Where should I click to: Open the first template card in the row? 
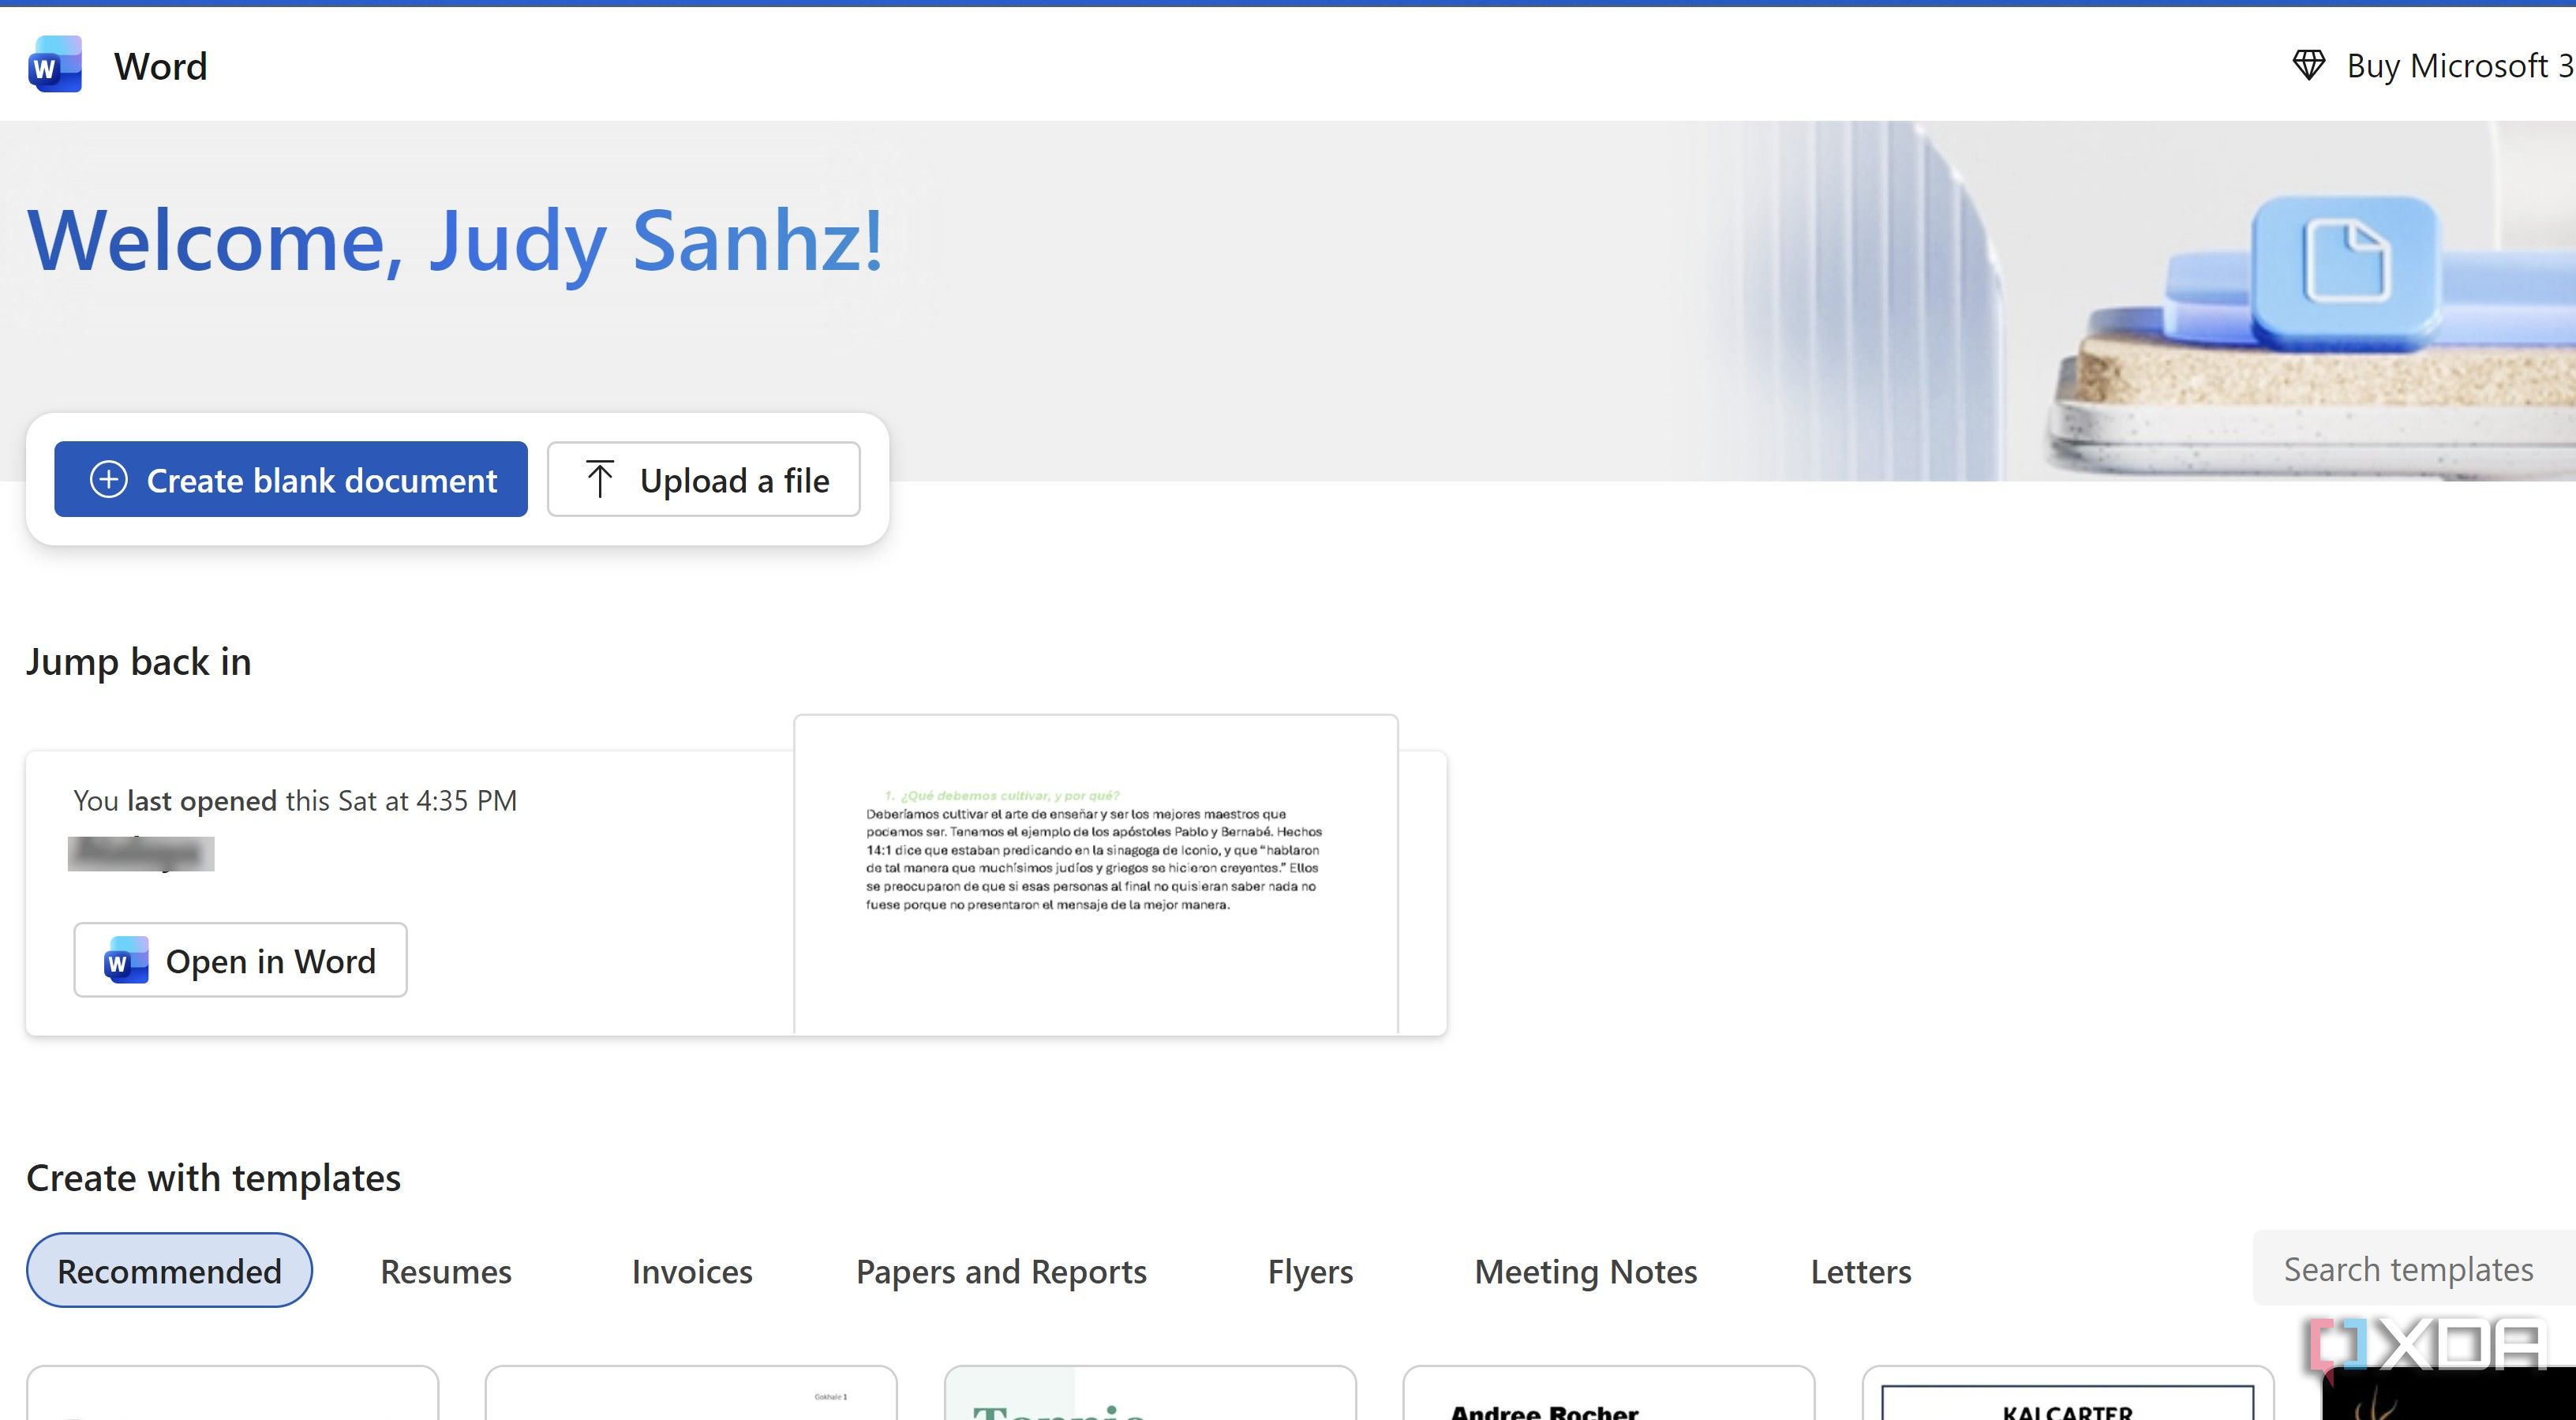point(232,1393)
